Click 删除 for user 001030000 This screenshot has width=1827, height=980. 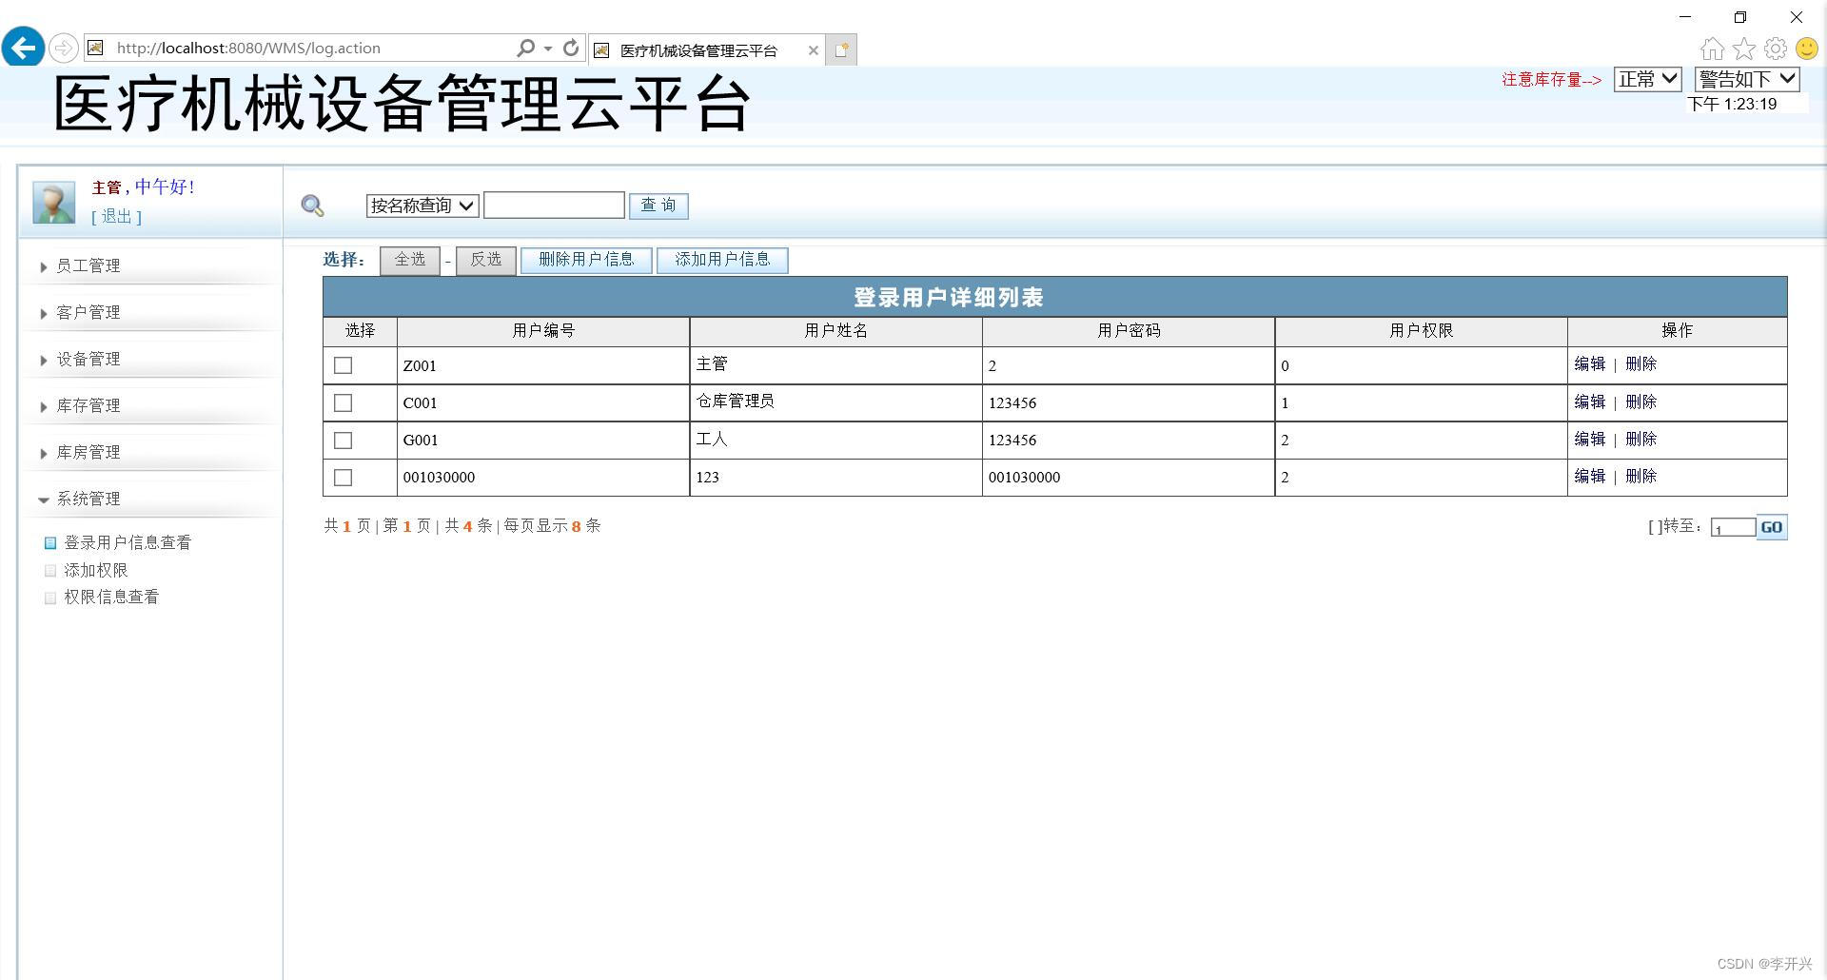(1641, 477)
